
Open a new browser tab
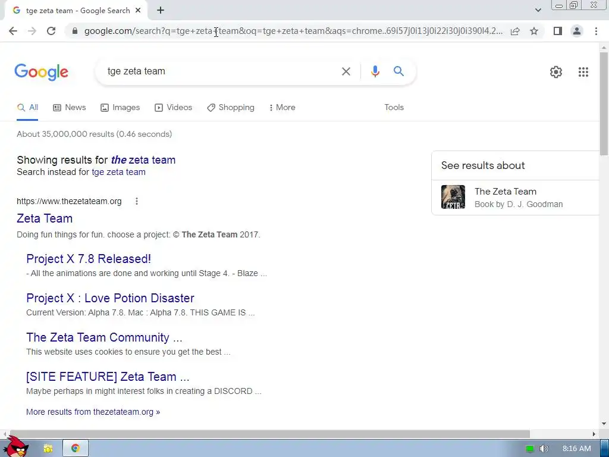tap(161, 11)
